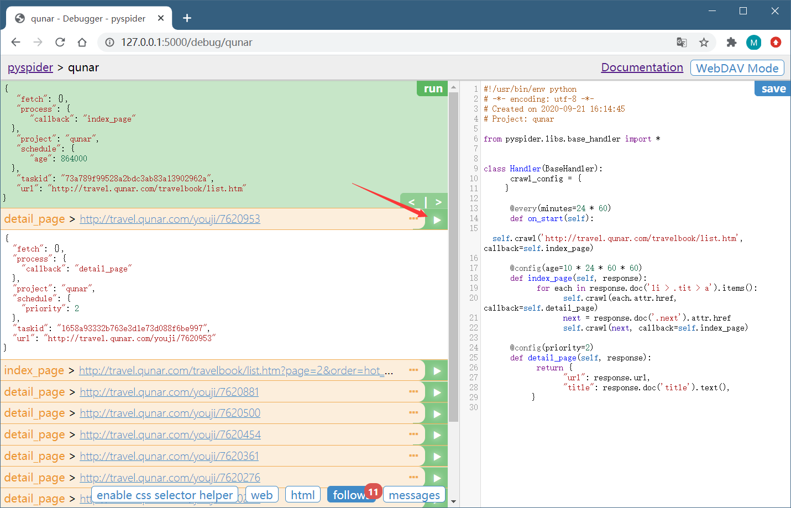This screenshot has width=791, height=508.
Task: Bookmark this page with star icon
Action: 704,43
